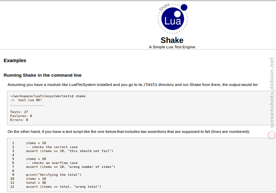Image resolution: width=276 pixels, height=193 pixels.
Task: Click the assert "wrong total" line
Action: [64, 187]
